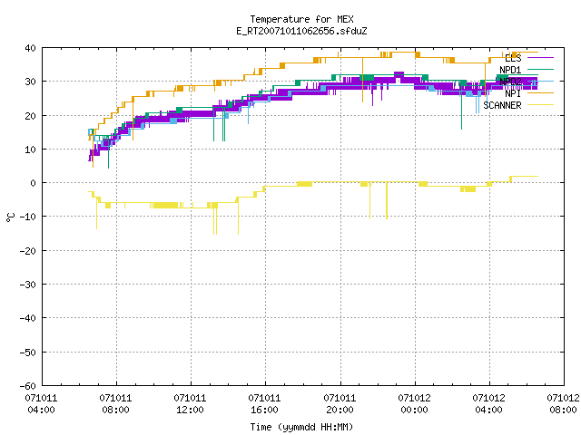
Task: Click the y-axis label 40
Action: pyautogui.click(x=30, y=48)
